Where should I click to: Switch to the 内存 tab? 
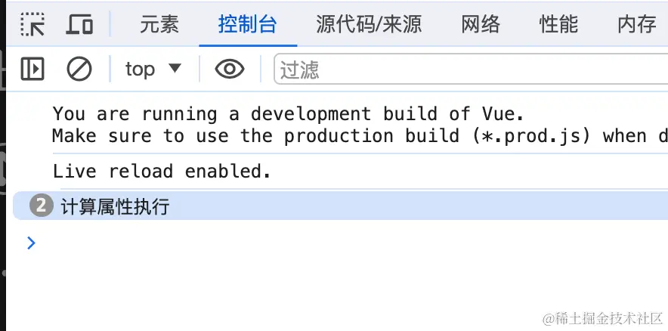point(636,25)
